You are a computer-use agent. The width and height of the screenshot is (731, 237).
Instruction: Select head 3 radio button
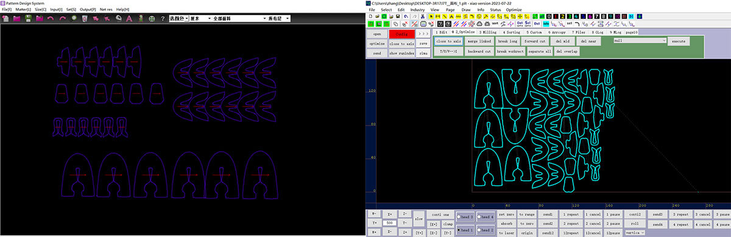[x=465, y=217]
